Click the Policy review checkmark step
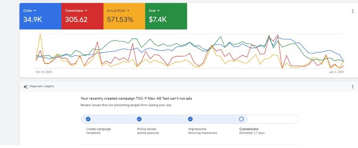358x148 pixels. [139, 119]
